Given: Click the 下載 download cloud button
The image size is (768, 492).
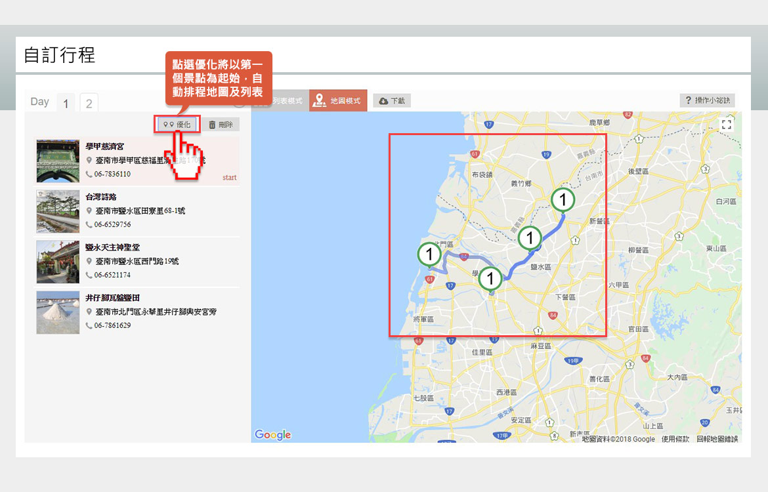Looking at the screenshot, I should (392, 101).
